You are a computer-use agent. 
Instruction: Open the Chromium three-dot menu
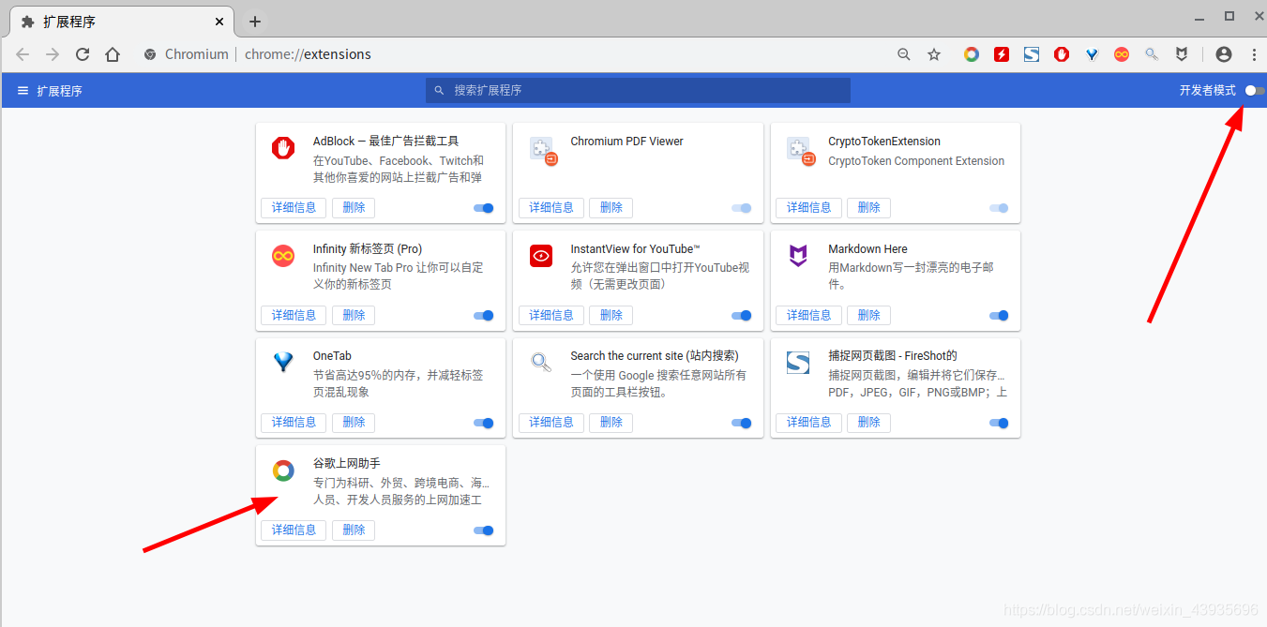tap(1254, 54)
